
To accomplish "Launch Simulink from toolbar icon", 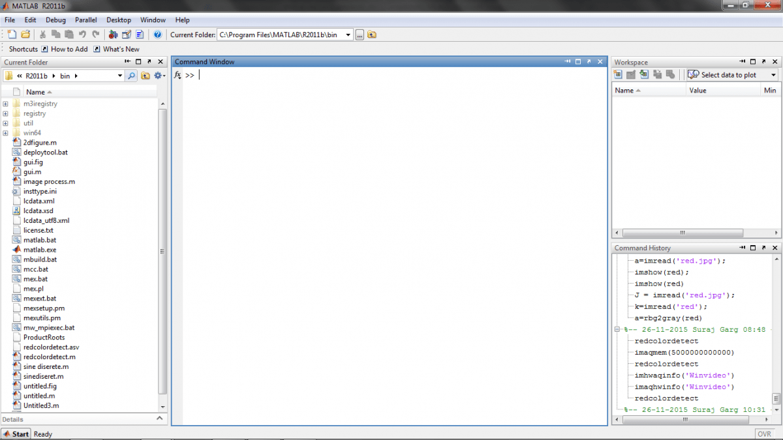I will [114, 35].
